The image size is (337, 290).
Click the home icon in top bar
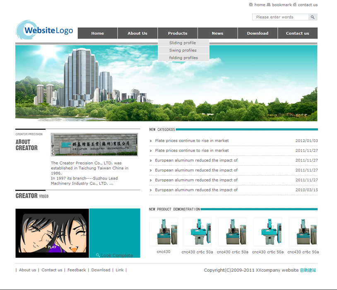point(251,5)
